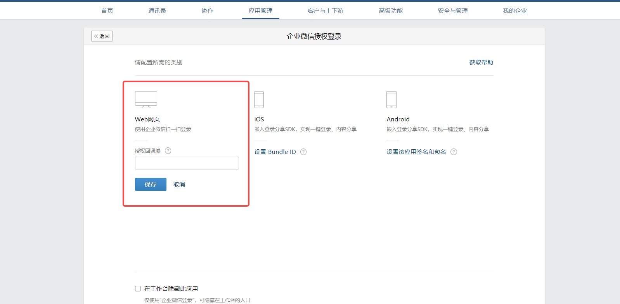
Task: Click the iOS heading text
Action: pyautogui.click(x=259, y=119)
